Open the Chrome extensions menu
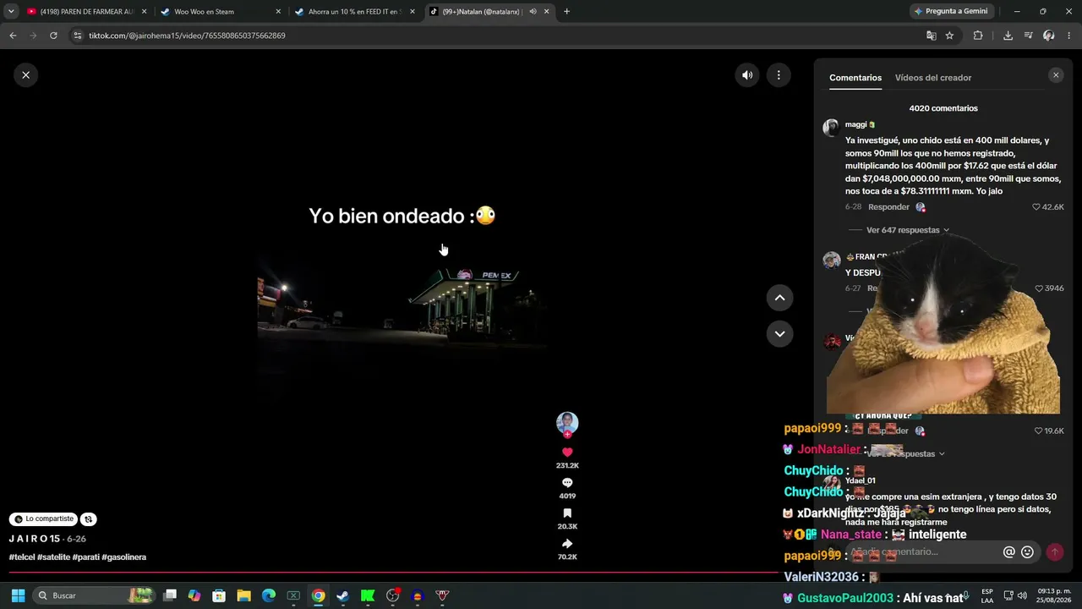The width and height of the screenshot is (1082, 609). 978,36
